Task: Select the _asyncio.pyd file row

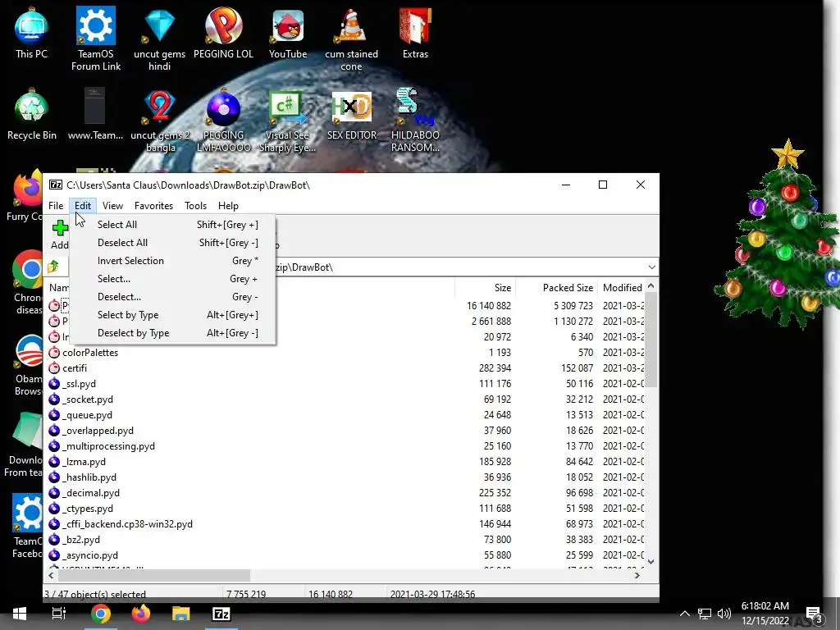Action: (x=346, y=555)
